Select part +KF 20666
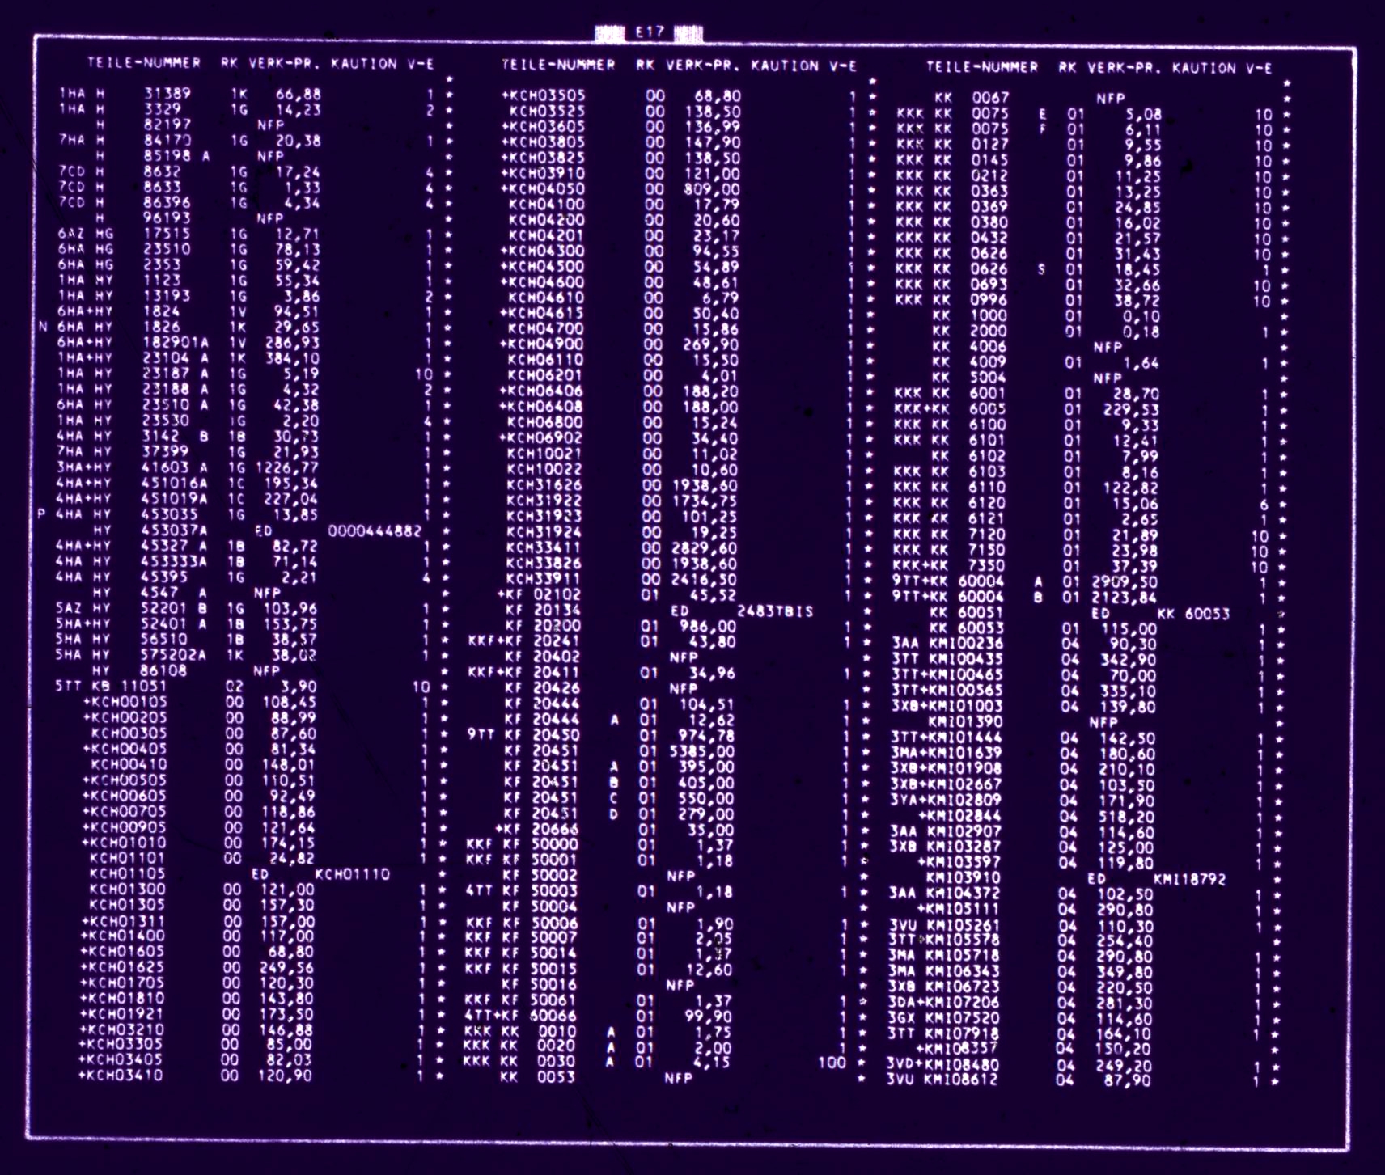The width and height of the screenshot is (1385, 1175). pyautogui.click(x=538, y=829)
